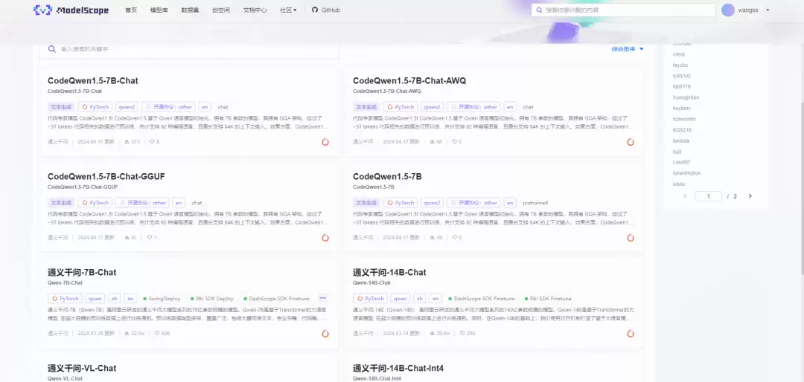Open the CodeQwen1.5-7B-Chat-GGUF model title
The width and height of the screenshot is (804, 382).
pyautogui.click(x=106, y=177)
